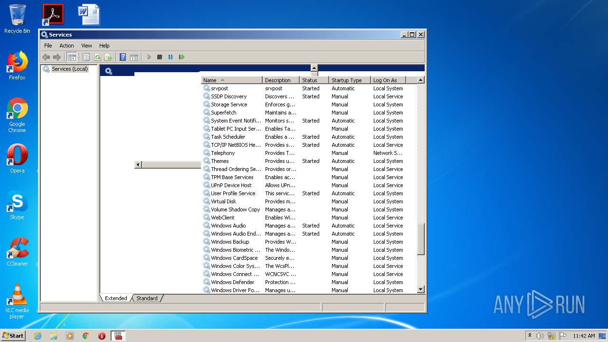This screenshot has width=608, height=342.
Task: Click the Restart Service icon
Action: click(x=181, y=57)
